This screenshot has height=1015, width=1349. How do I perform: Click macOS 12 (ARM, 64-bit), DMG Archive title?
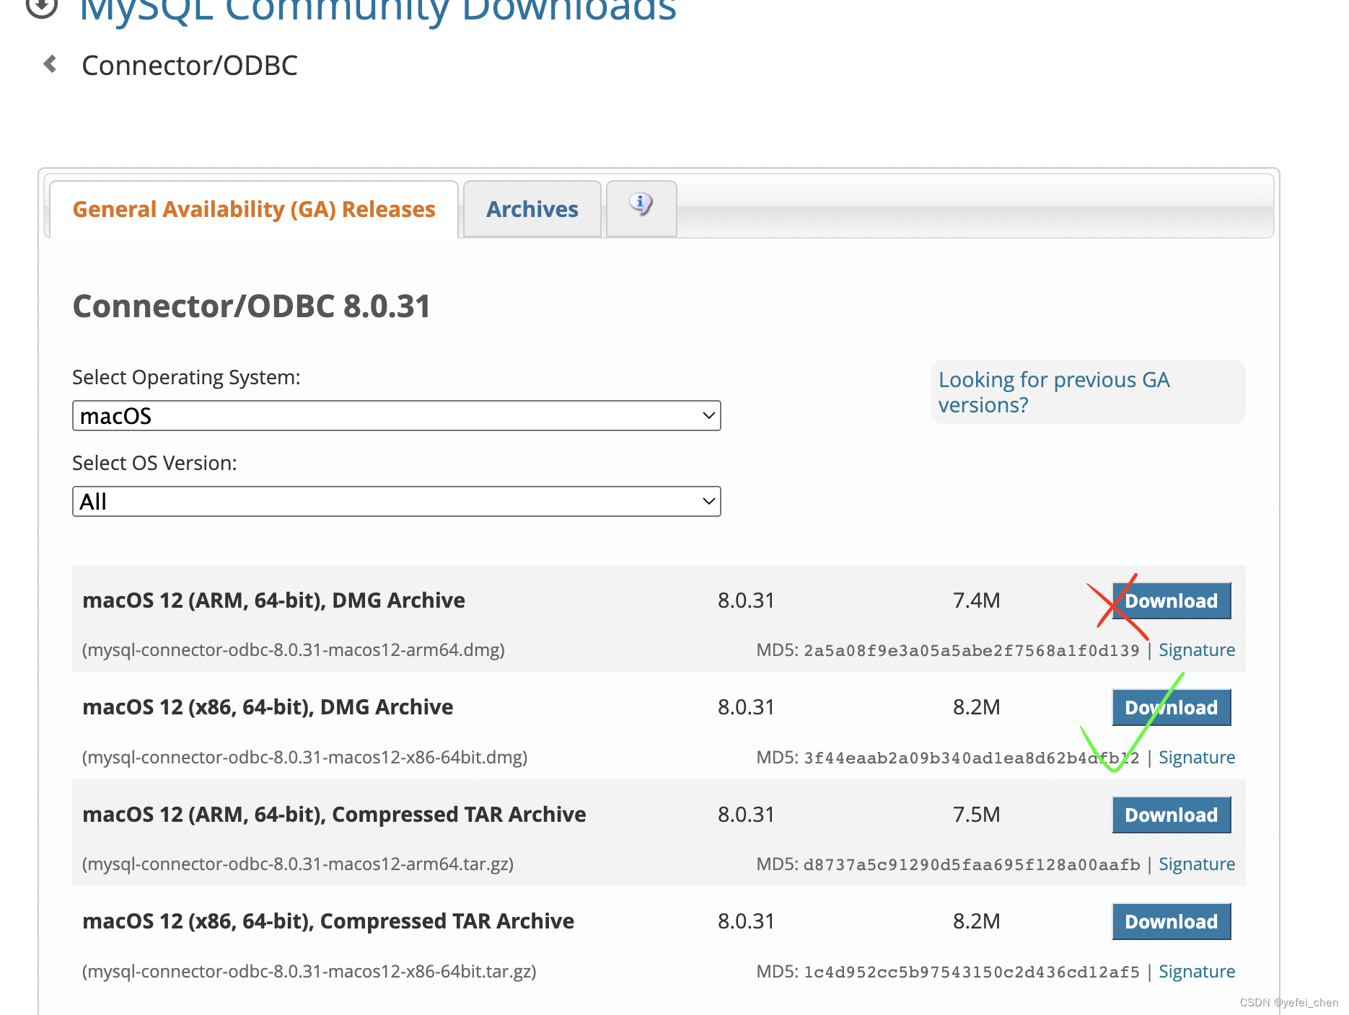click(x=273, y=600)
